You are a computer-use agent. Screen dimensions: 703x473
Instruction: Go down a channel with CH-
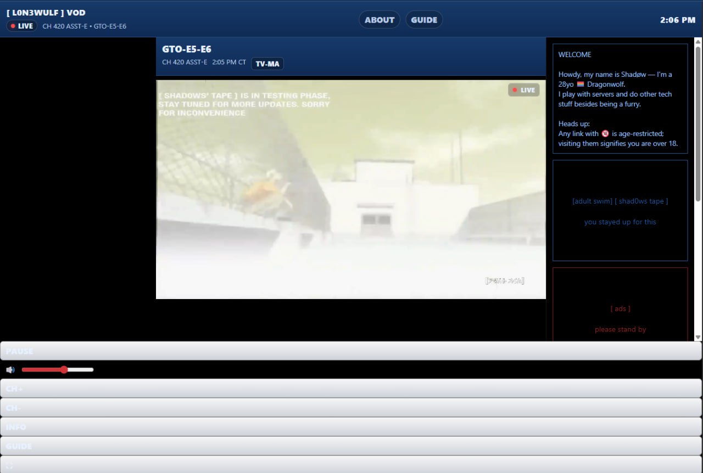point(350,408)
